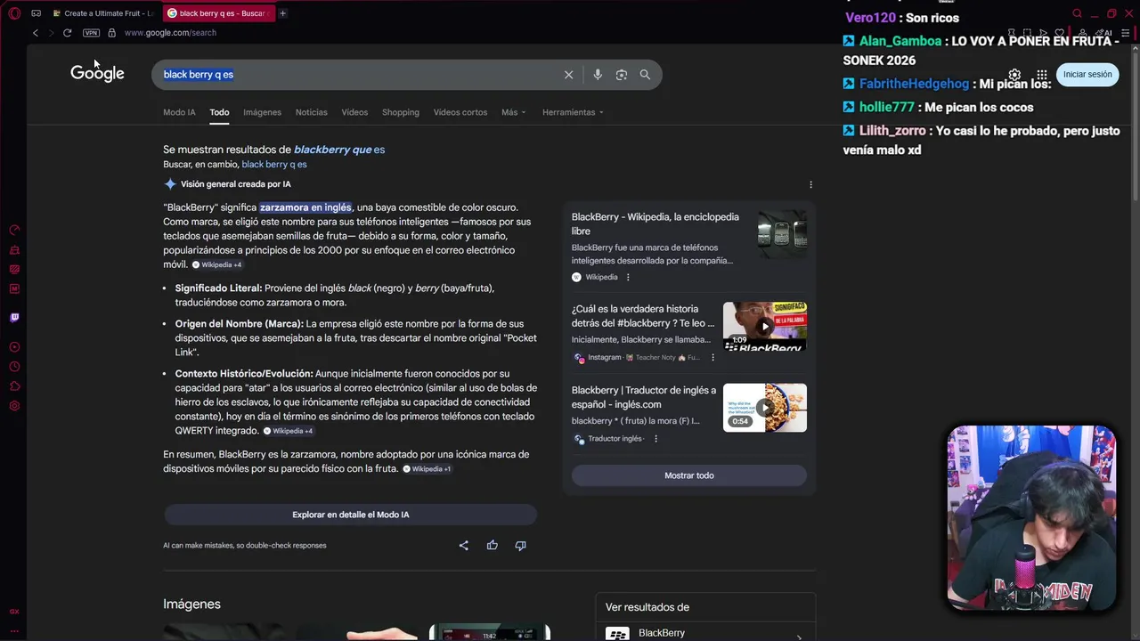
Task: Select the Noticias tab
Action: click(x=312, y=112)
